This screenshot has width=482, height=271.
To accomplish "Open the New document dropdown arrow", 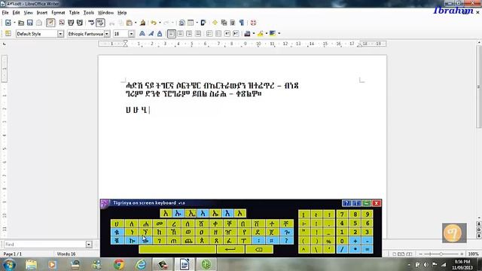I will coord(14,23).
